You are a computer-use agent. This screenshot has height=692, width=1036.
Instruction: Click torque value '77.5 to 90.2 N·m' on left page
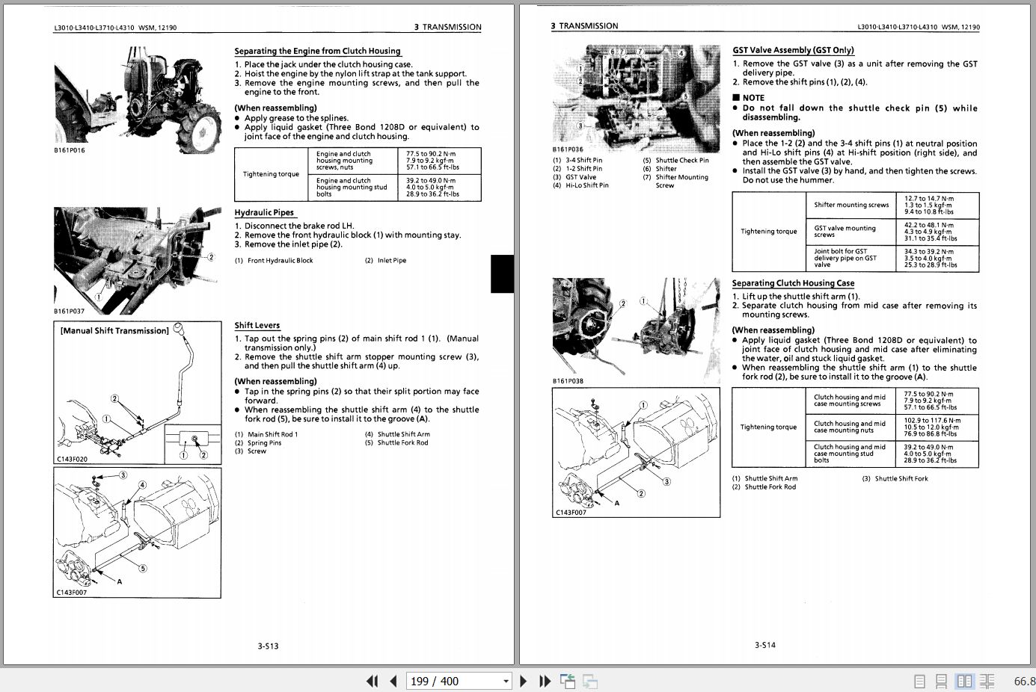click(x=431, y=154)
